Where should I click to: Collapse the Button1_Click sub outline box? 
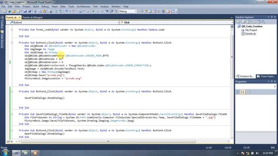(12, 42)
